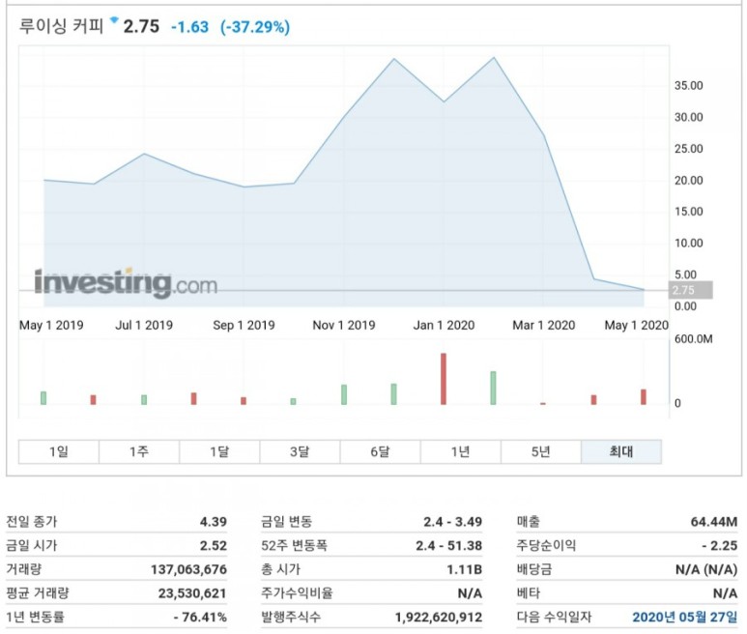Click the May 1 2019 axis label
The image size is (747, 634).
point(51,326)
